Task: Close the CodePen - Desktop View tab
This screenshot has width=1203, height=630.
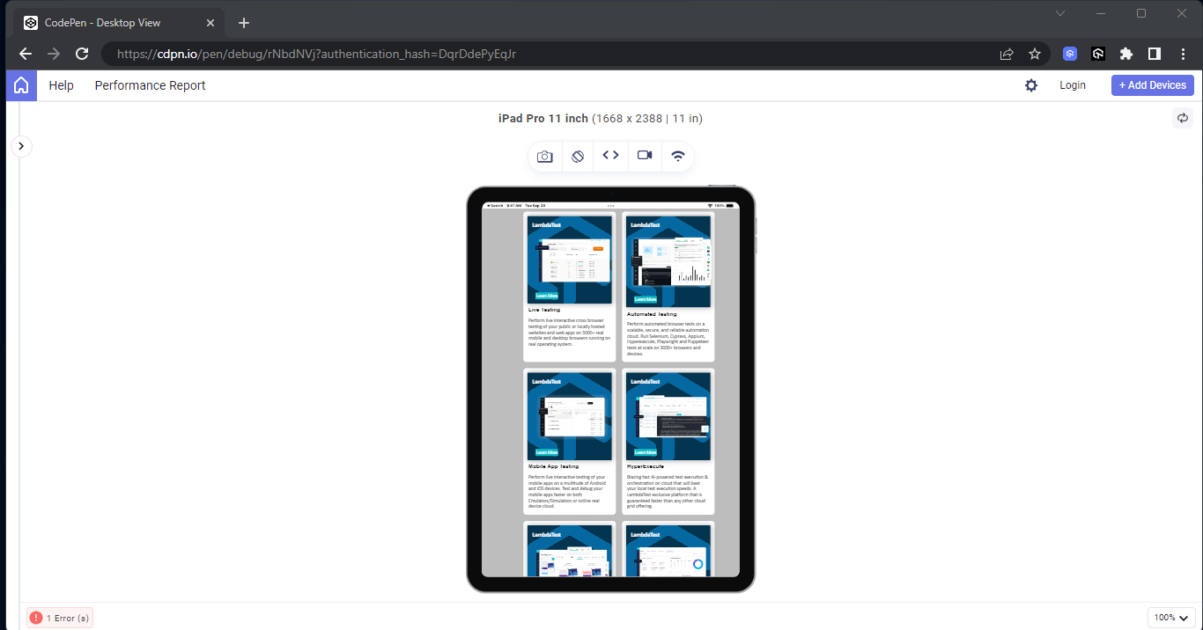Action: click(x=210, y=23)
